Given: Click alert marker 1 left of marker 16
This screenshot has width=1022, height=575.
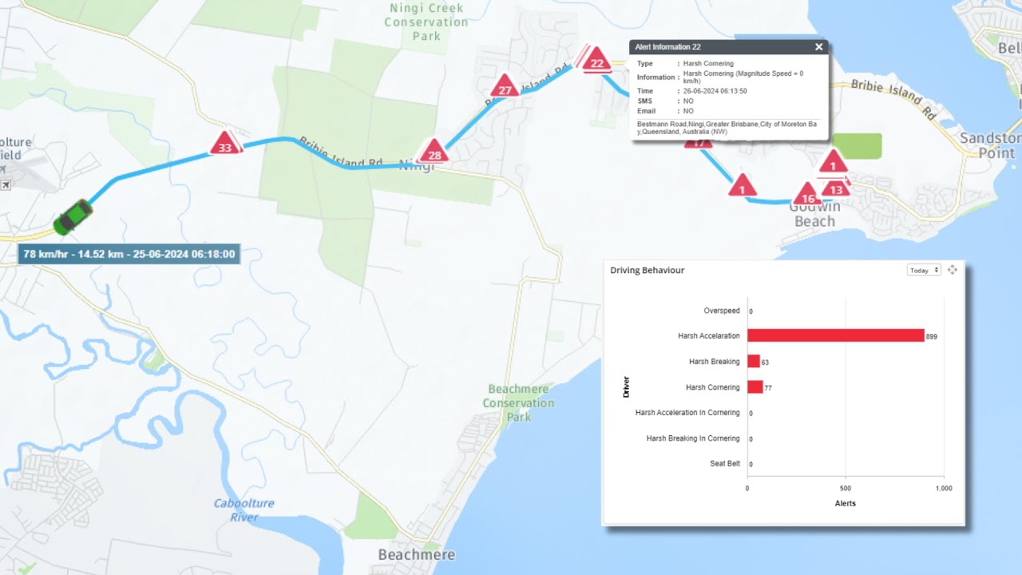Looking at the screenshot, I should tap(742, 187).
